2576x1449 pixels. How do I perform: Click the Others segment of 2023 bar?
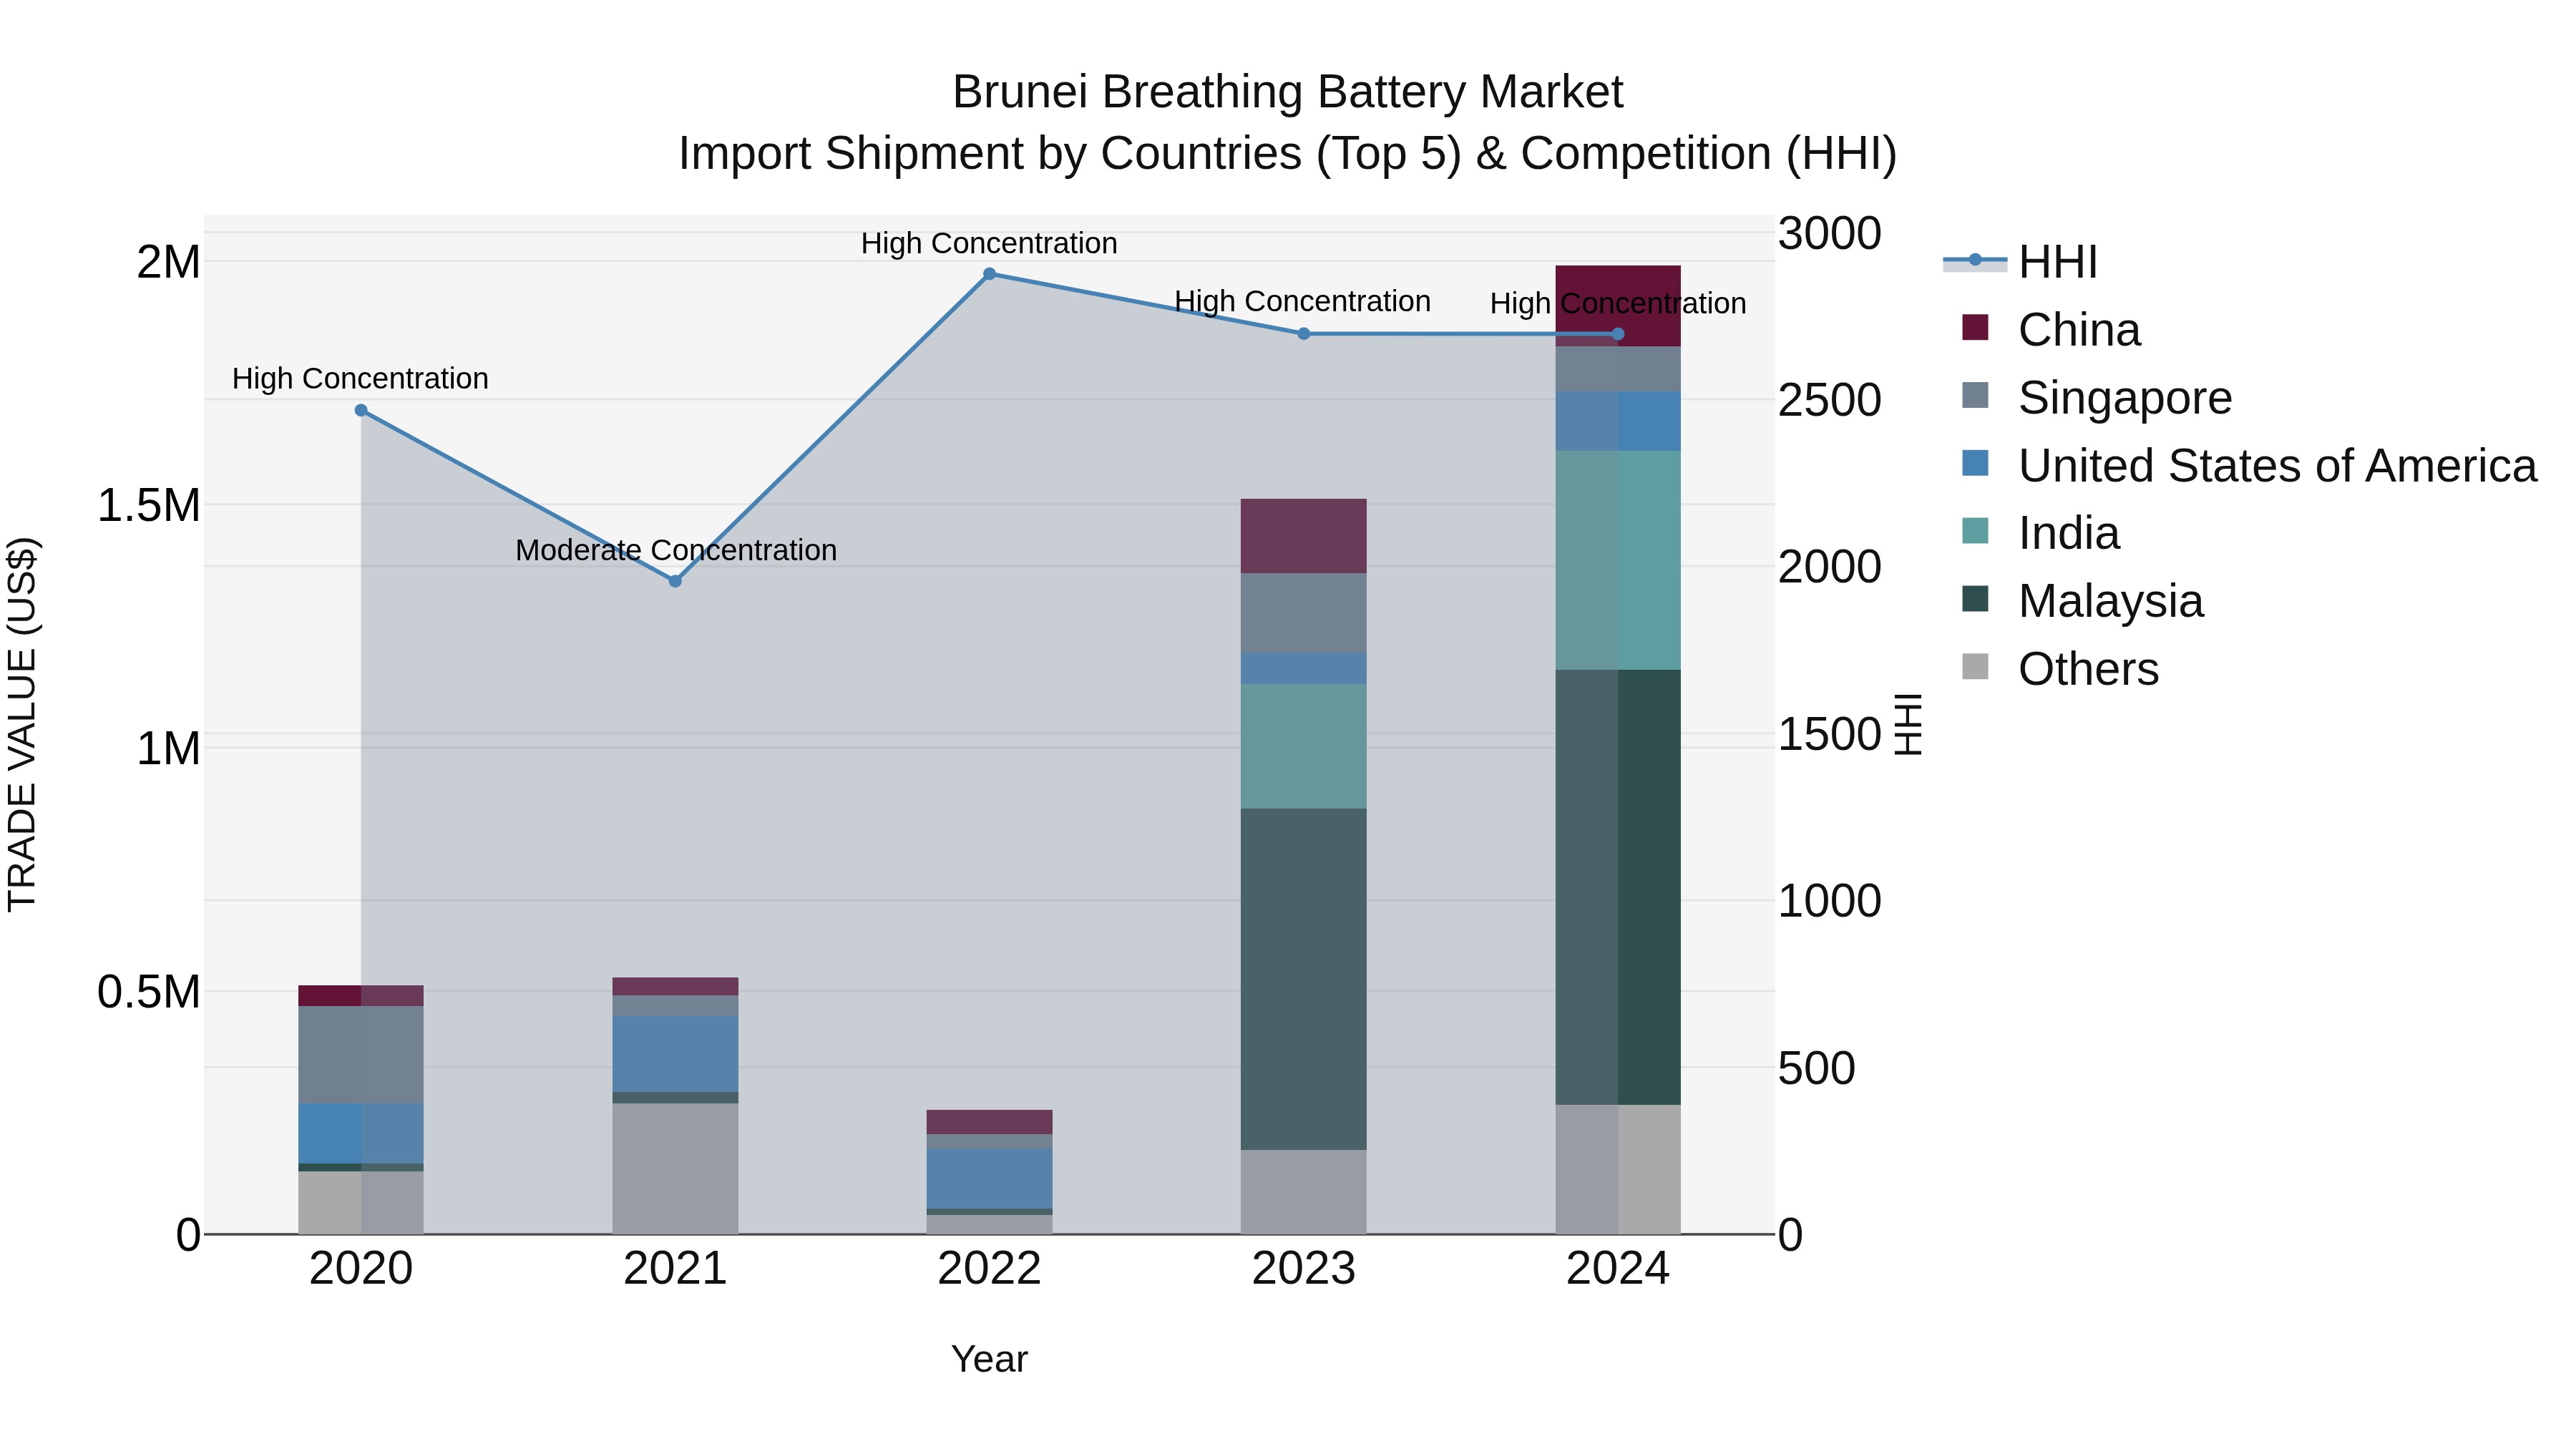[x=1303, y=1192]
